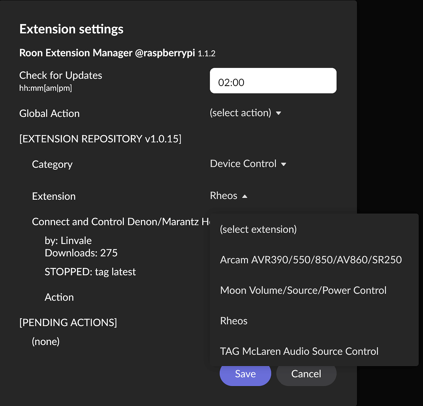Click the Check for Updates label
423x406 pixels.
click(x=60, y=75)
